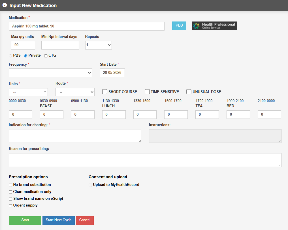
Task: Click the green Start button
Action: (25, 220)
